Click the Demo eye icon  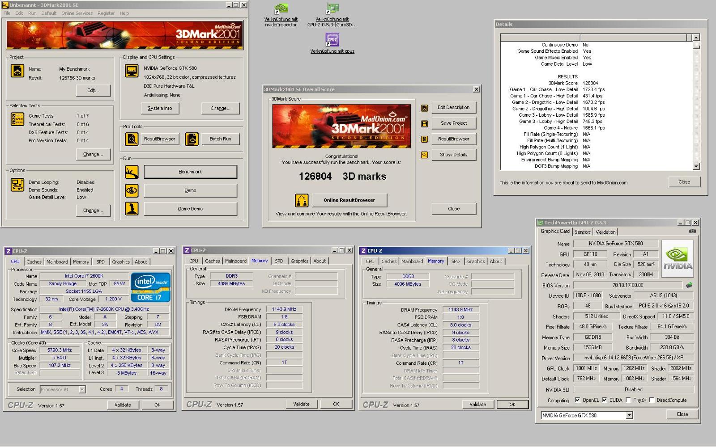coord(132,190)
